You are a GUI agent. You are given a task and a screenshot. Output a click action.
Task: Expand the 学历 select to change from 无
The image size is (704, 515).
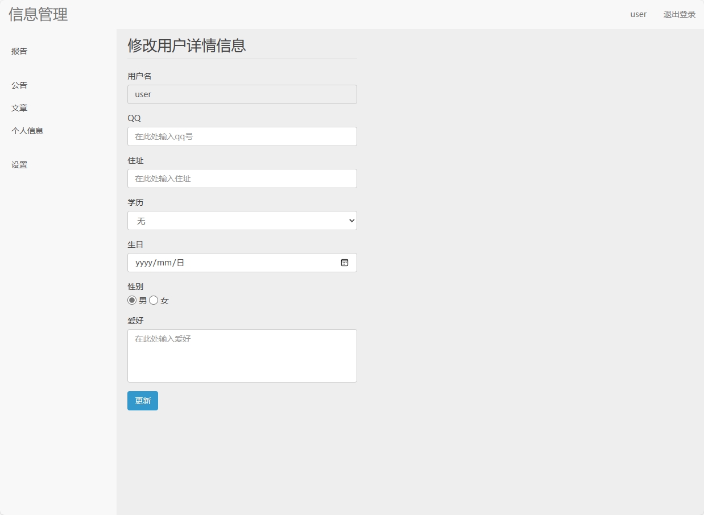point(242,221)
